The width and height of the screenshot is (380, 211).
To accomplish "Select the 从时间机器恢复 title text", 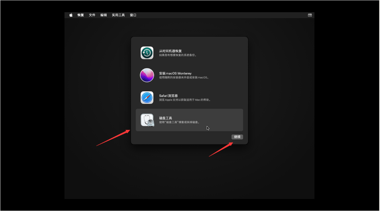I will tap(170, 51).
